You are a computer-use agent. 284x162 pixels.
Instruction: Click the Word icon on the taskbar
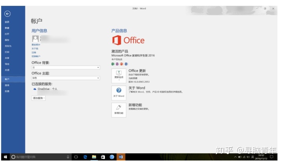click(x=121, y=157)
